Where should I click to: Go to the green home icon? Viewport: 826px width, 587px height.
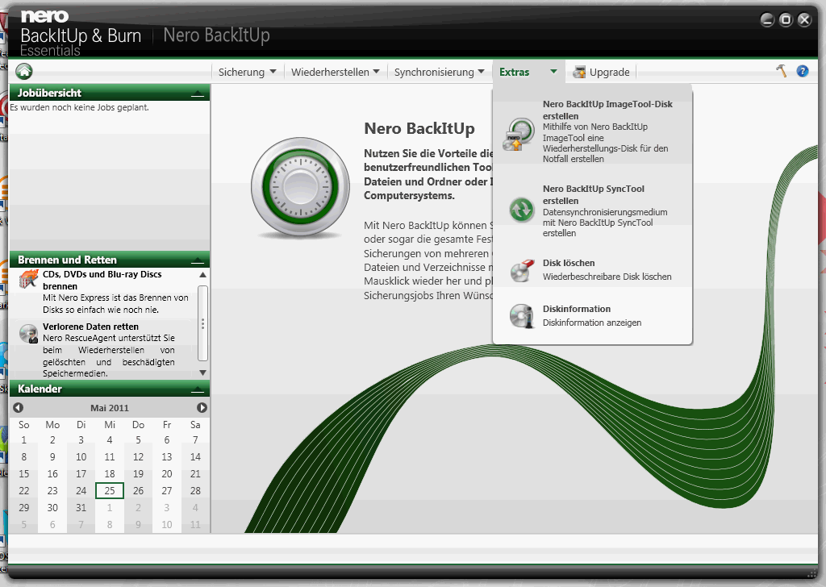click(23, 71)
